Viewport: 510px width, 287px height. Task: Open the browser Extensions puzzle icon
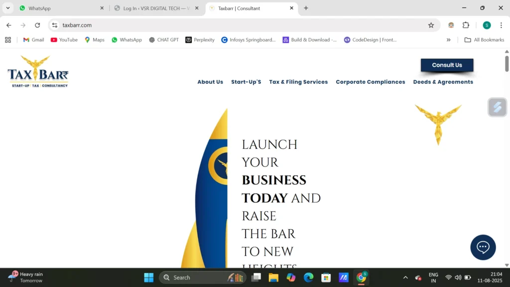pyautogui.click(x=466, y=25)
